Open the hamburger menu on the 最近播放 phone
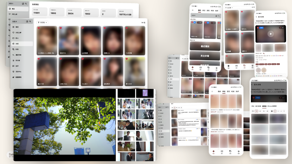Image resolution: width=292 pixels, height=164 pixels. click(193, 11)
